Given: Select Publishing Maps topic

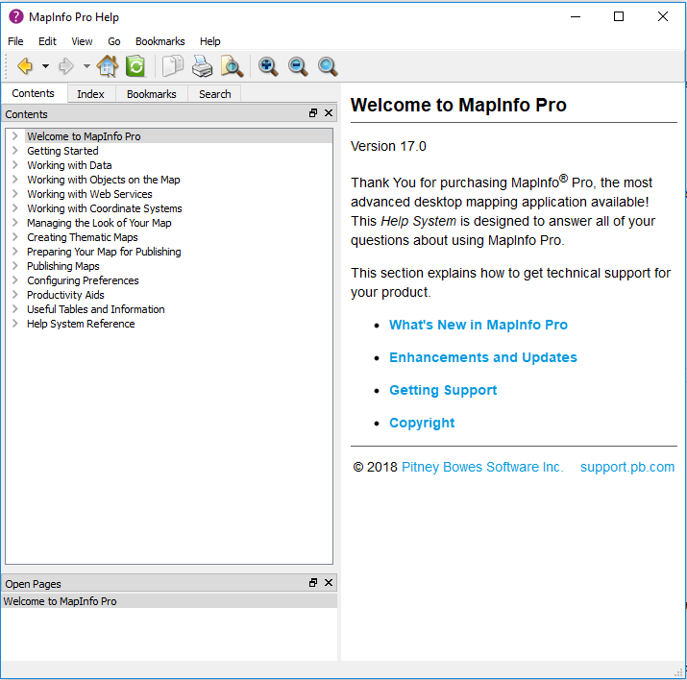Looking at the screenshot, I should click(x=63, y=266).
